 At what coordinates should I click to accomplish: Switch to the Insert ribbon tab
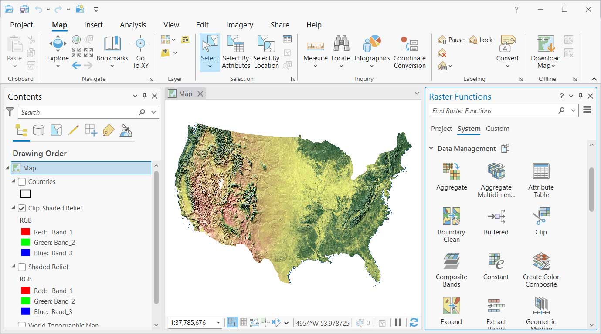tap(94, 25)
